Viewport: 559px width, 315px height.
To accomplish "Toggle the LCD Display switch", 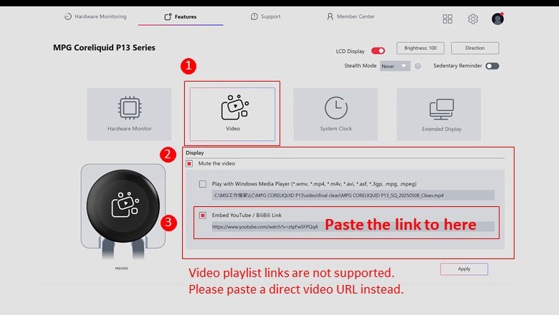I will (x=378, y=51).
